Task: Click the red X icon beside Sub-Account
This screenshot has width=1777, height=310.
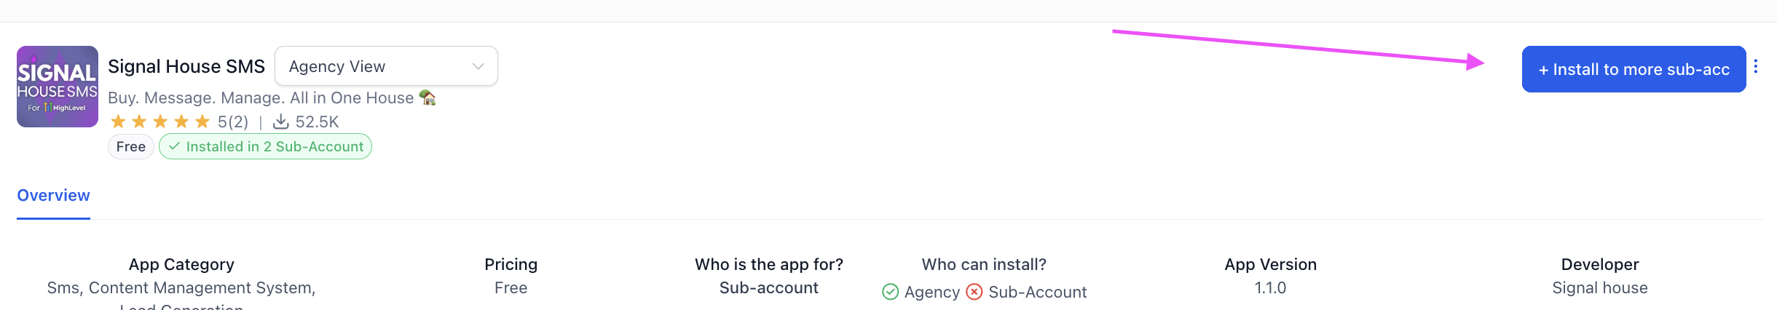Action: [x=974, y=292]
